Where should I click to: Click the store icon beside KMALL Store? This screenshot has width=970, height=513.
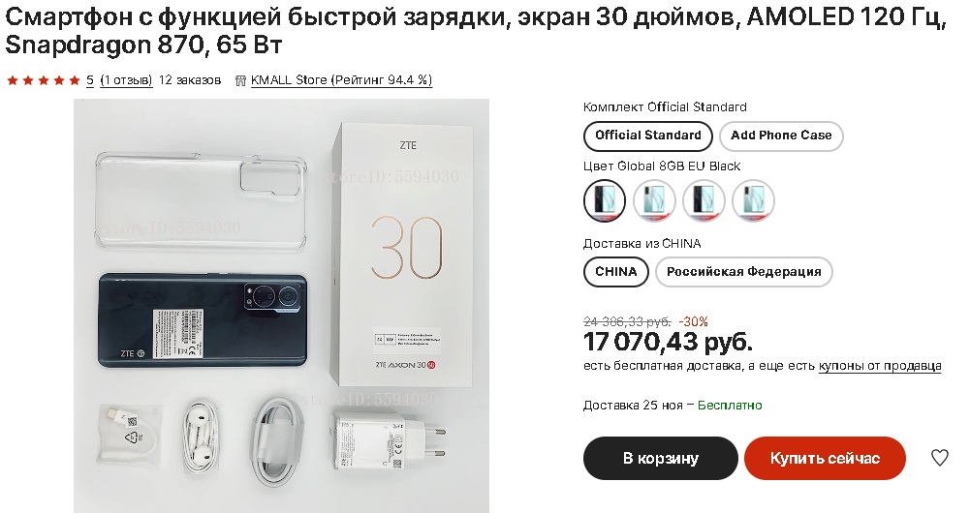coord(240,80)
